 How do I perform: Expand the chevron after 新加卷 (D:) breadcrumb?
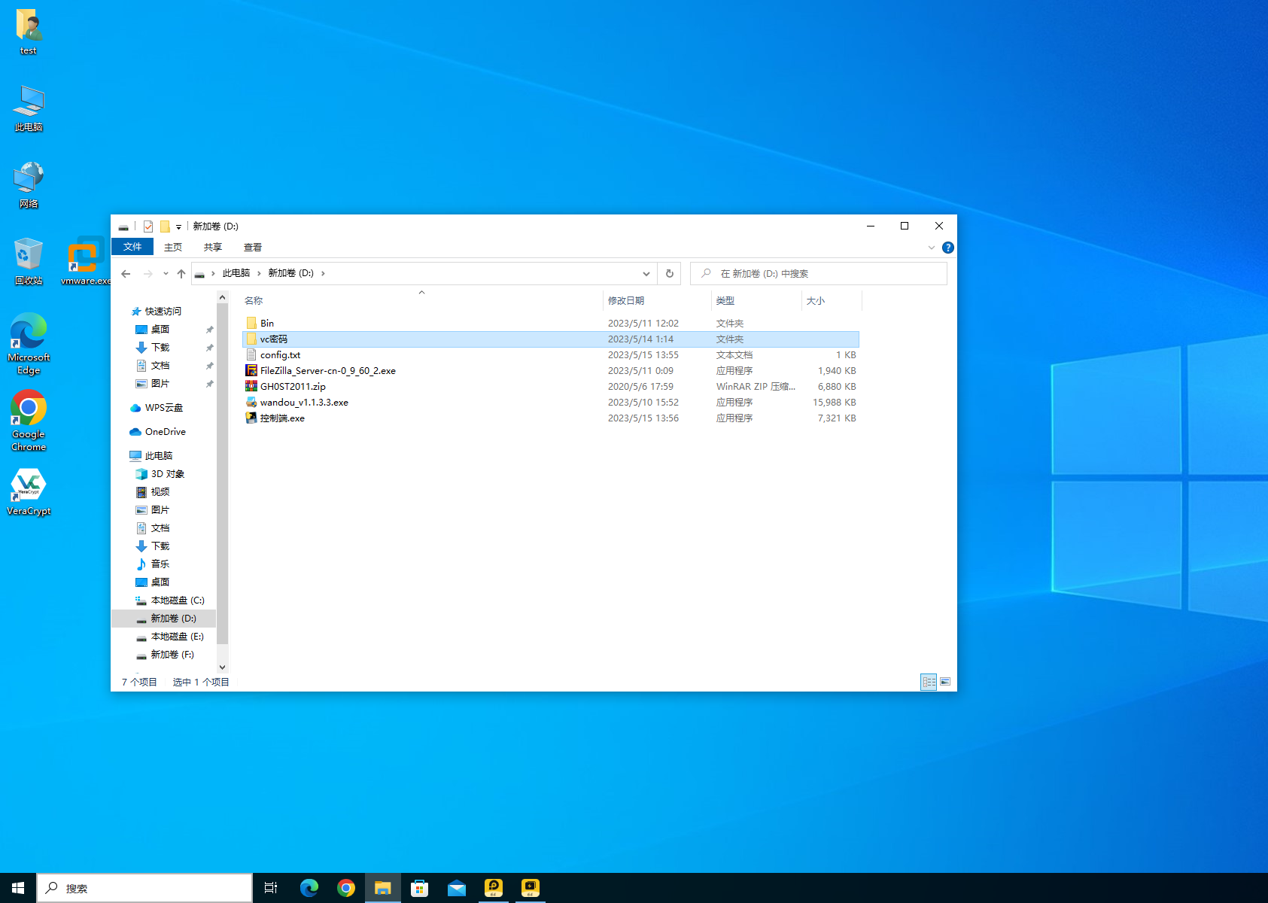click(x=324, y=273)
